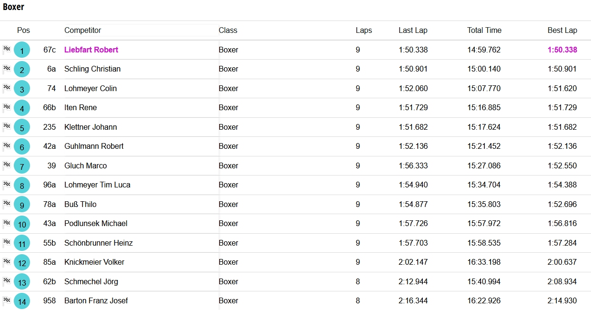
Task: Click the flag icon beside Podlunsek Michael
Action: click(7, 223)
